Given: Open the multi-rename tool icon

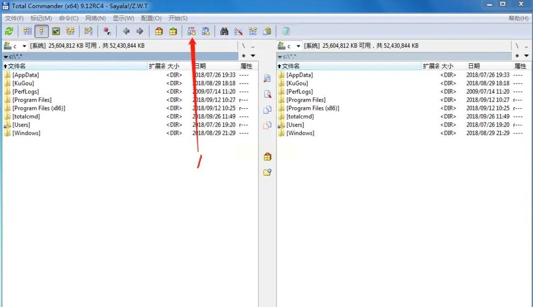Looking at the screenshot, I should [238, 31].
